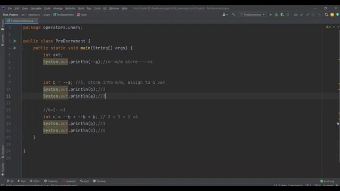Open the Project tool window on left sidebar
Image resolution: width=340 pixels, height=191 pixels.
pyautogui.click(x=3, y=25)
